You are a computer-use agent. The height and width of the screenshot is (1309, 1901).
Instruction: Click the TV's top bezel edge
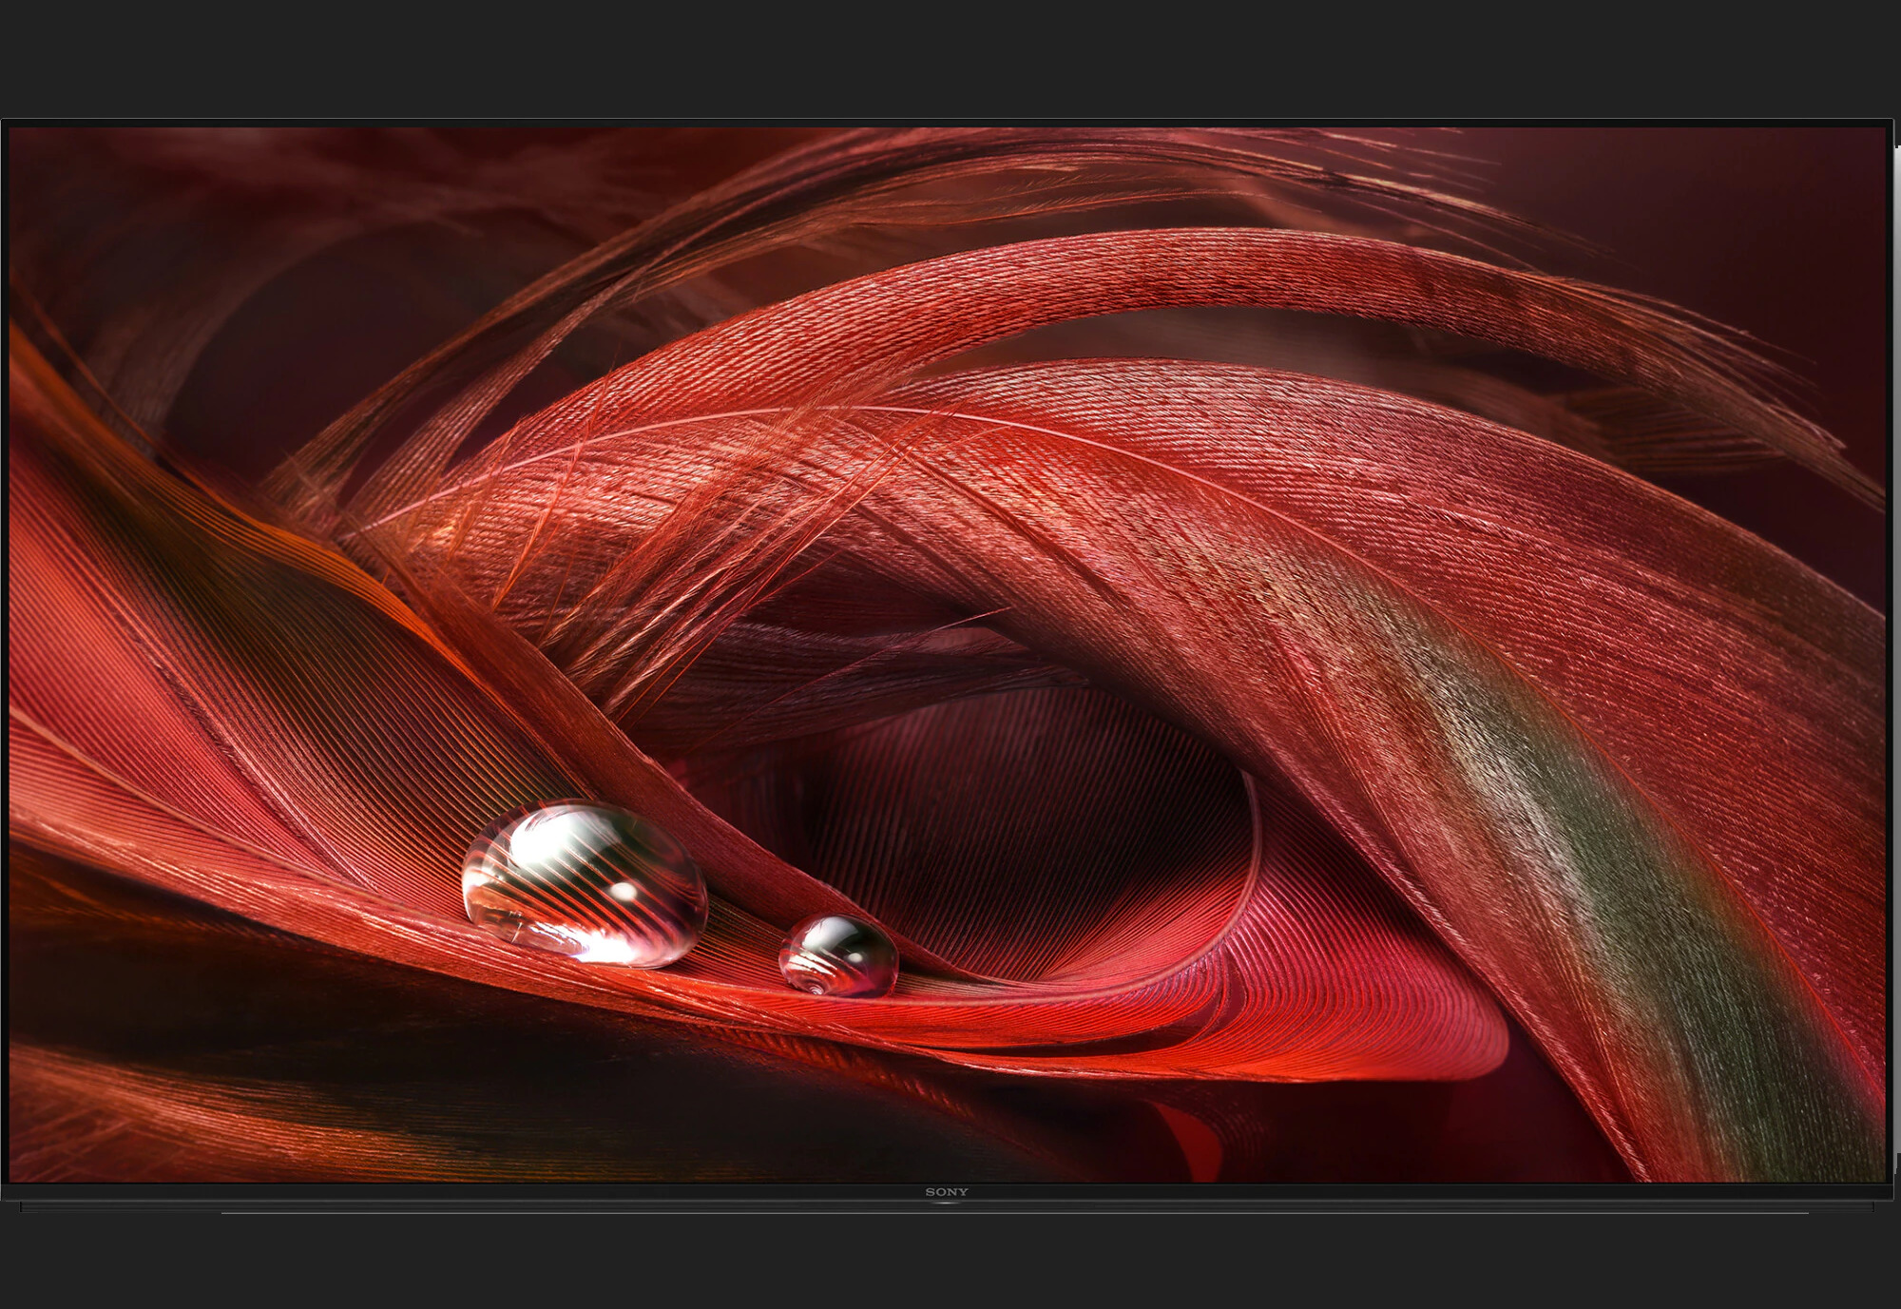(950, 123)
